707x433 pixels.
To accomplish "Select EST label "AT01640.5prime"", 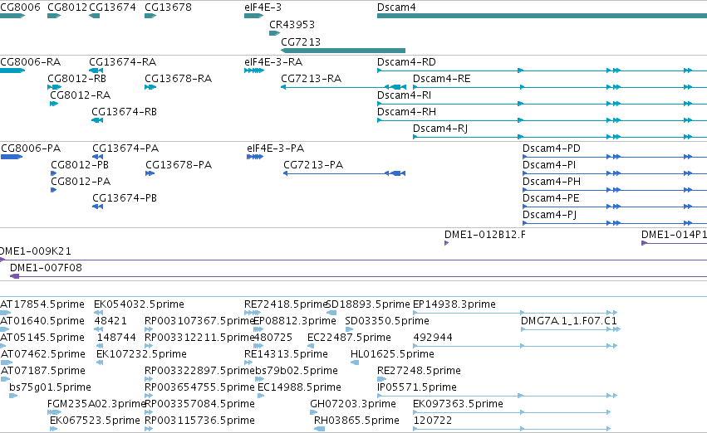I will coord(42,321).
